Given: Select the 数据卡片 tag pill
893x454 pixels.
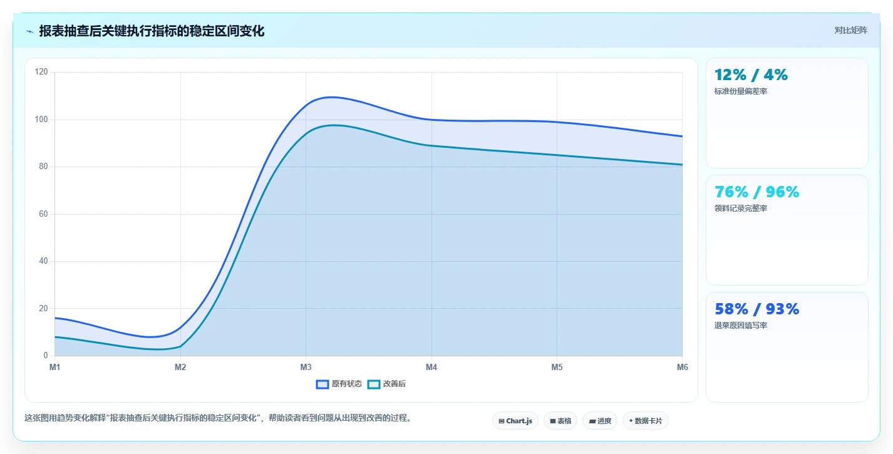Looking at the screenshot, I should coord(645,421).
